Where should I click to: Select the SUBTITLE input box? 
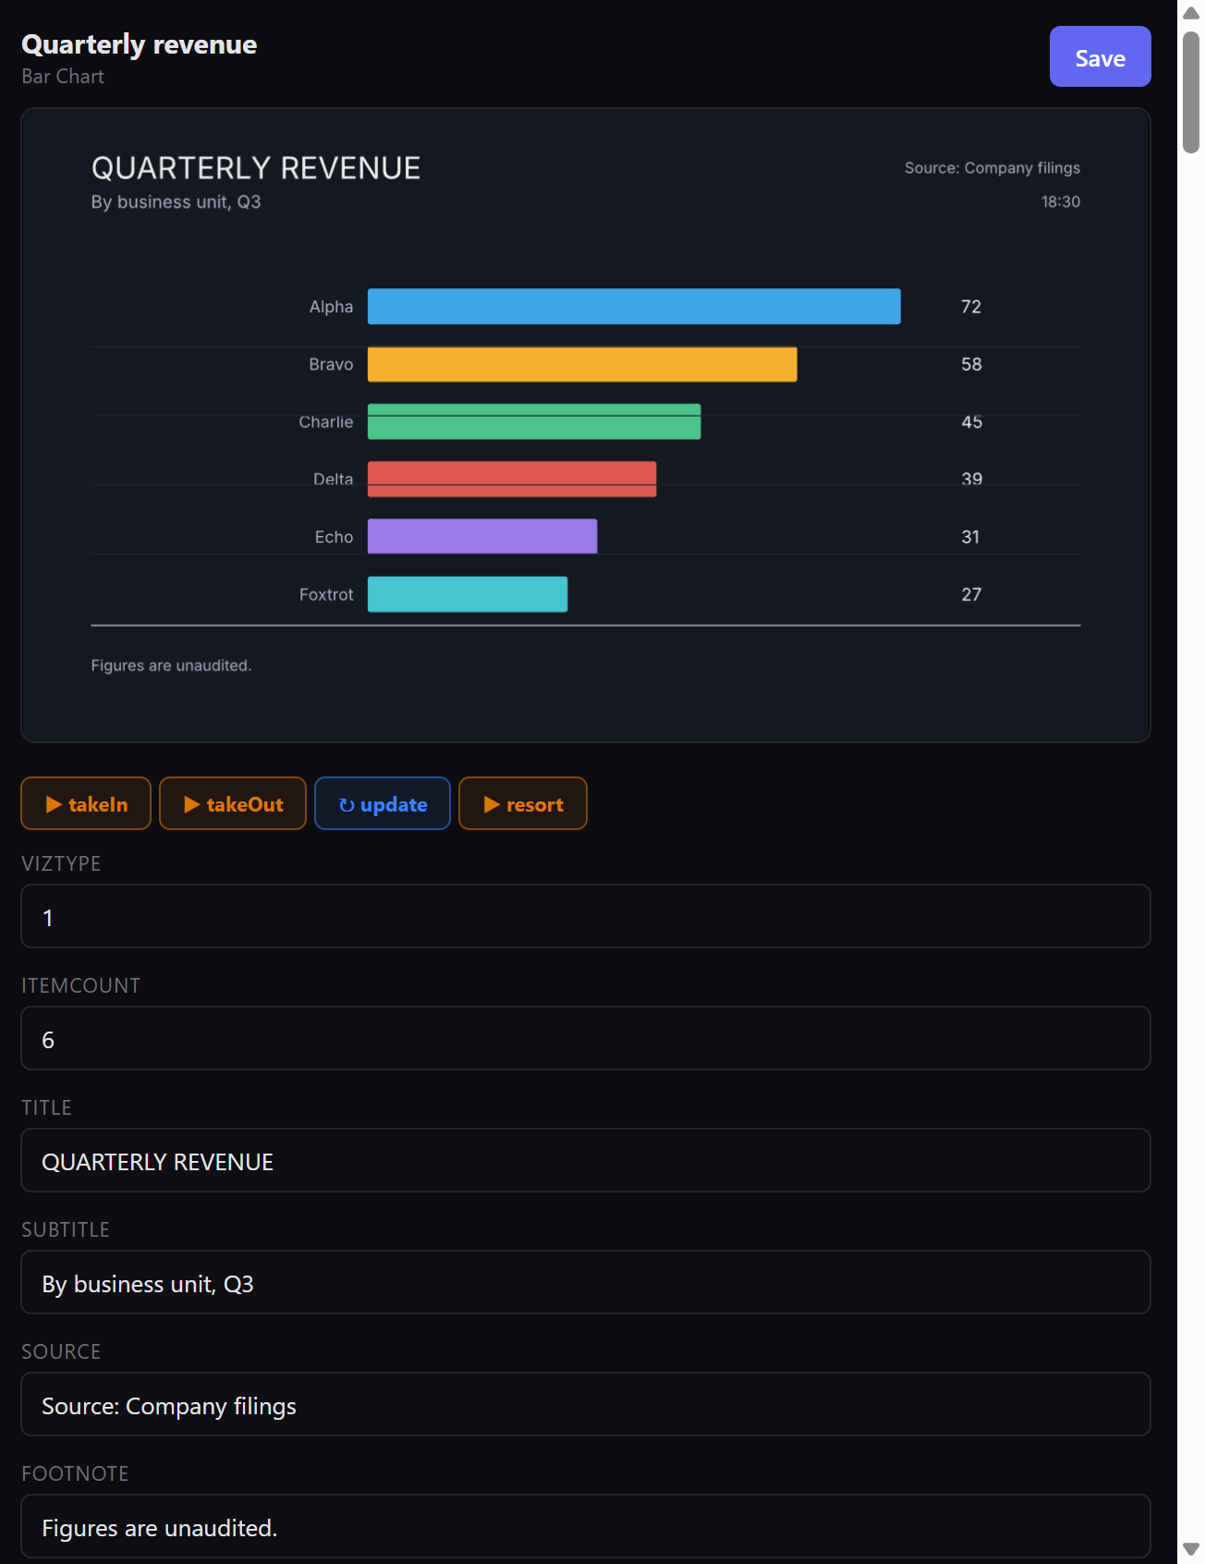pyautogui.click(x=586, y=1282)
